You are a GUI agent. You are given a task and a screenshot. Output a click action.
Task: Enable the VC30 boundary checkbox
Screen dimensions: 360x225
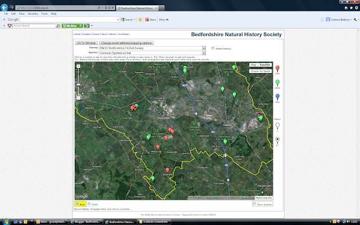(89, 204)
